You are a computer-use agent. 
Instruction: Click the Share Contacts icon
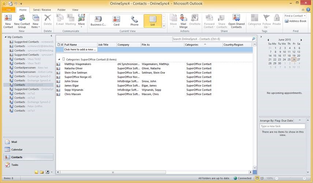pyautogui.click(x=221, y=21)
